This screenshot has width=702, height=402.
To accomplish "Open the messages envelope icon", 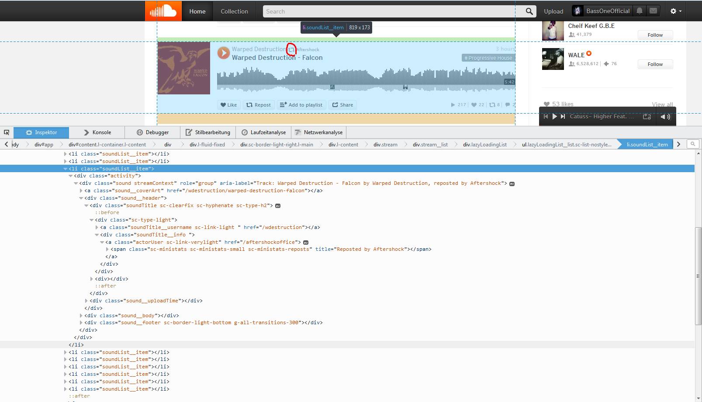I will tap(653, 11).
